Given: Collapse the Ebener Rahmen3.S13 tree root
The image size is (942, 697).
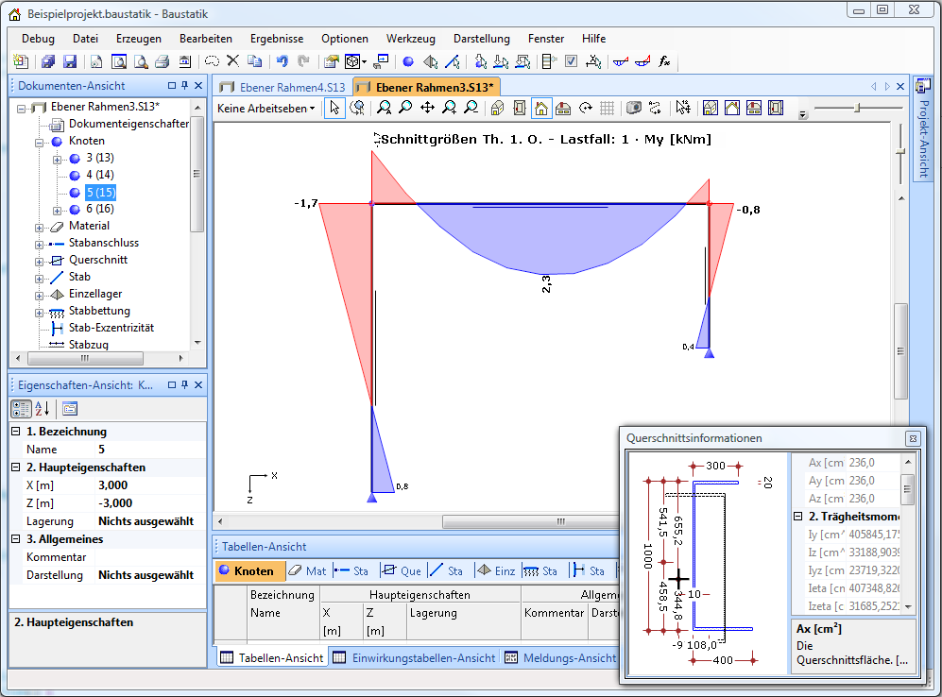Looking at the screenshot, I should (x=21, y=109).
